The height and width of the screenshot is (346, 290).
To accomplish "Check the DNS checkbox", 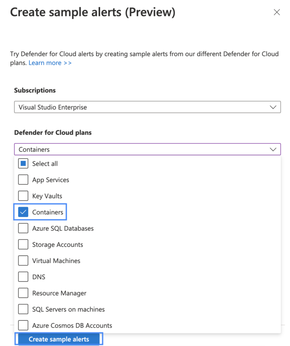I will click(x=23, y=277).
